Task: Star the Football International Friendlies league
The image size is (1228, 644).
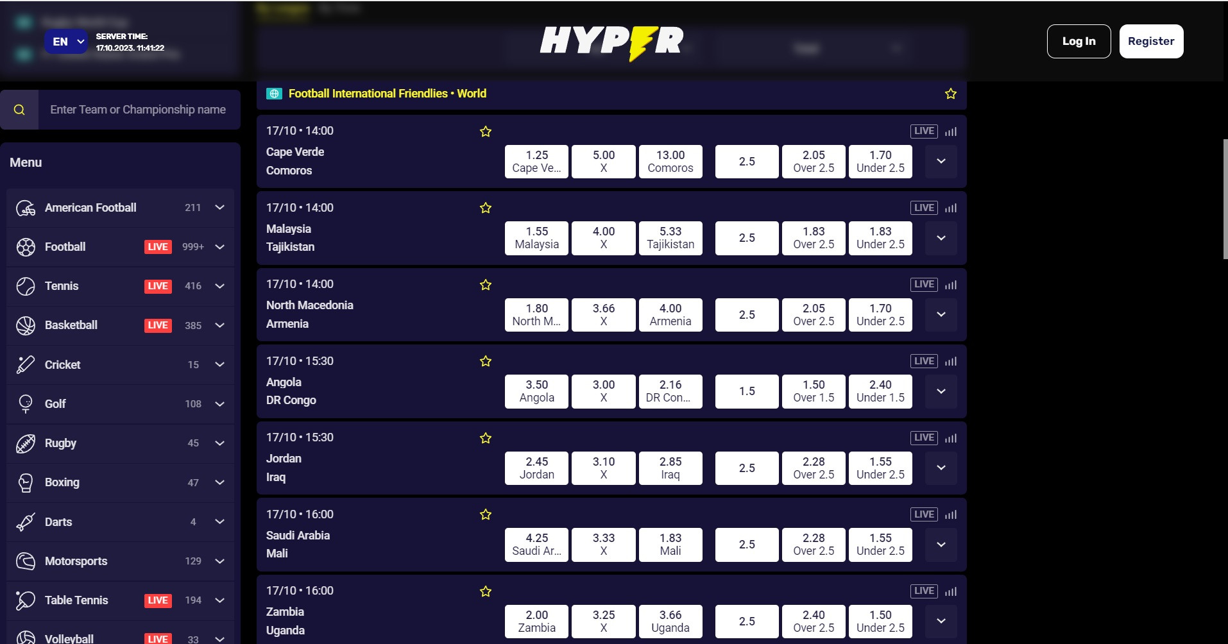Action: 951,93
